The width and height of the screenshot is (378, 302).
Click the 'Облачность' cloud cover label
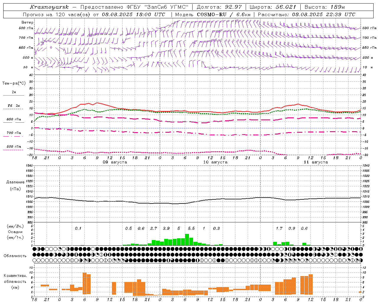coord(15,256)
